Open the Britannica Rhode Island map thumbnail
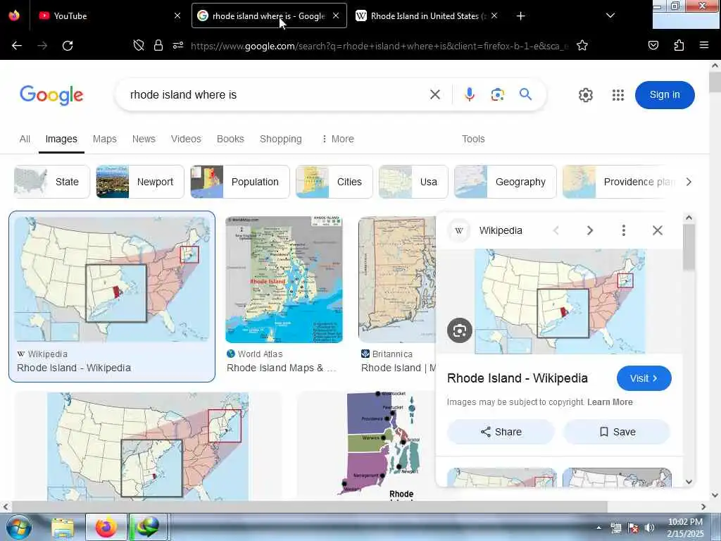Image resolution: width=721 pixels, height=541 pixels. point(397,279)
